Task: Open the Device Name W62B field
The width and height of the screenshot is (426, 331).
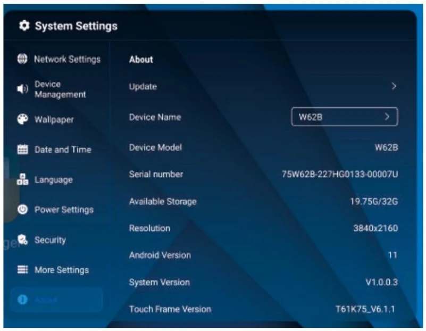Action: tap(345, 117)
